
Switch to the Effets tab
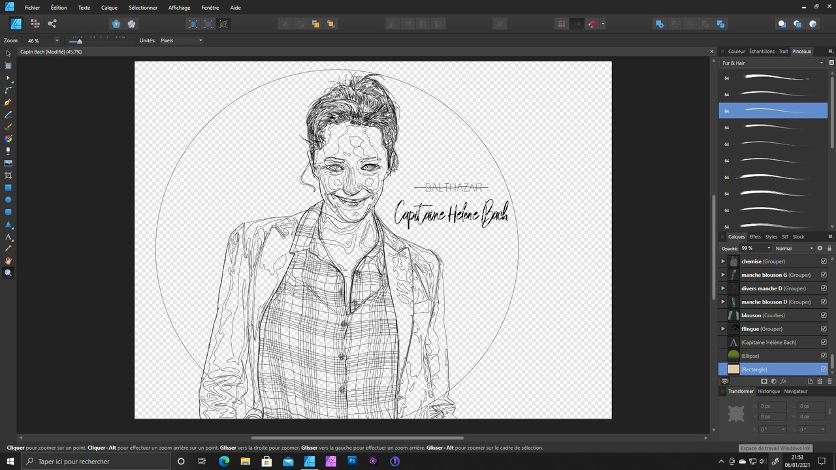pos(755,237)
